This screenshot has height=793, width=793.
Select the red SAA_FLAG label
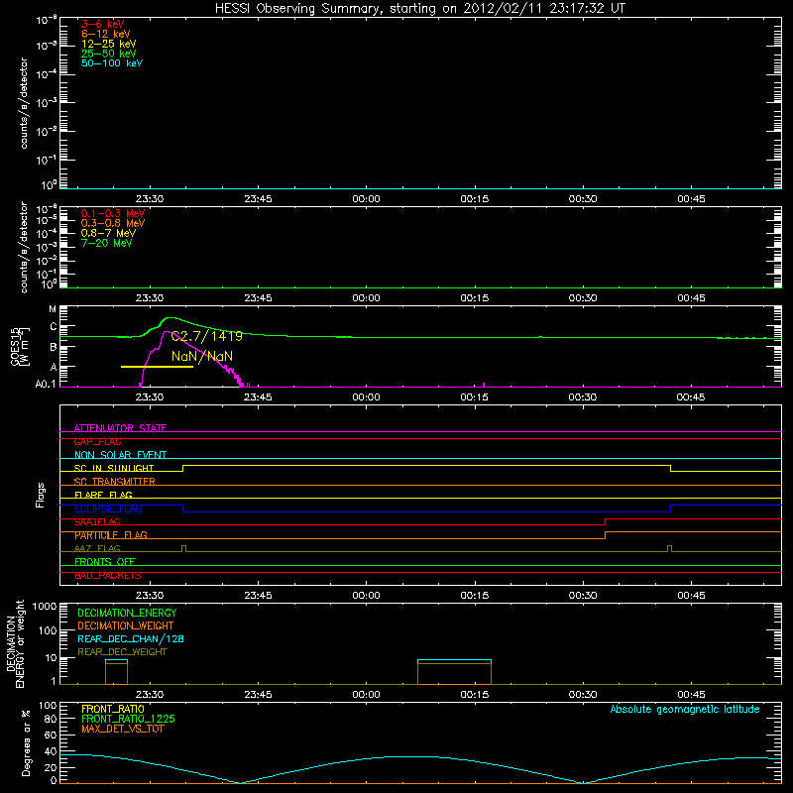pyautogui.click(x=97, y=522)
